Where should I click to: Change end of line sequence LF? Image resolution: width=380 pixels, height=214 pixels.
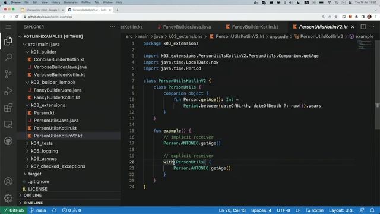(x=298, y=210)
